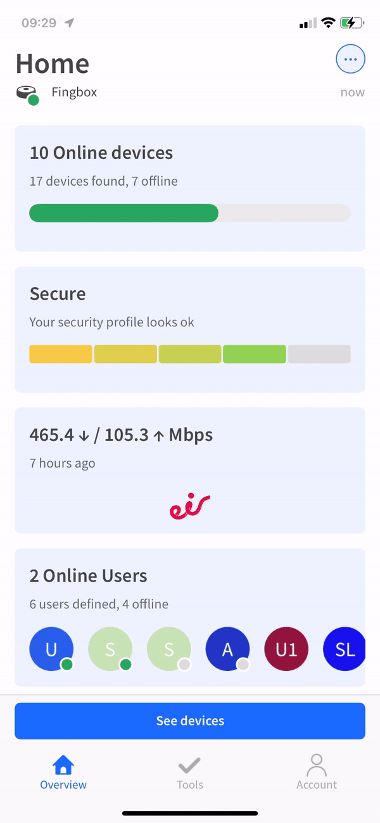
Task: Select the Overview home icon
Action: pos(63,765)
